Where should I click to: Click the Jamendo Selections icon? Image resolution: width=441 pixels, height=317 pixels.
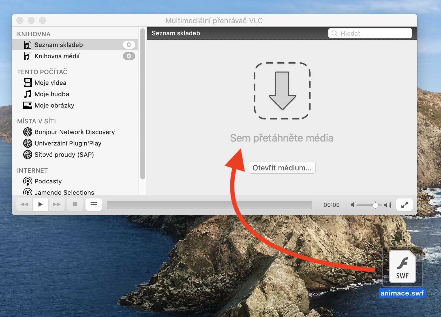[x=28, y=192]
